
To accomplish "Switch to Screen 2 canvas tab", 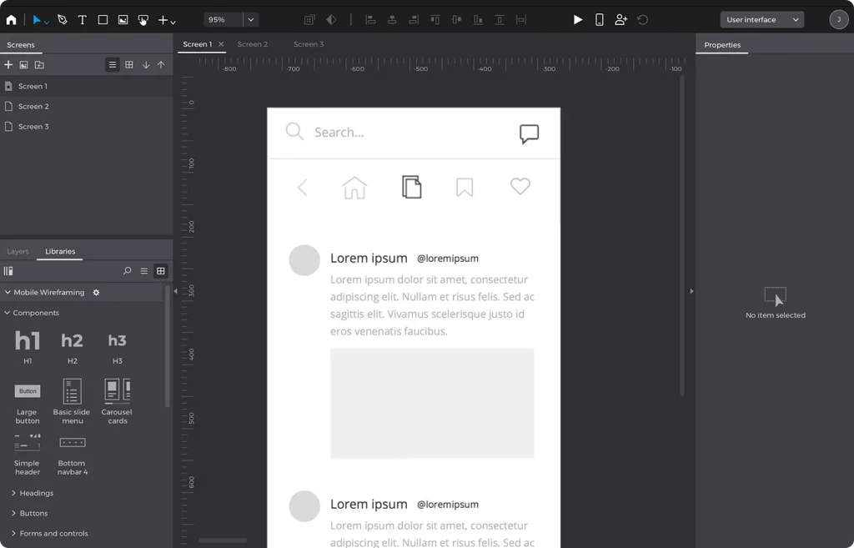I will [x=253, y=44].
